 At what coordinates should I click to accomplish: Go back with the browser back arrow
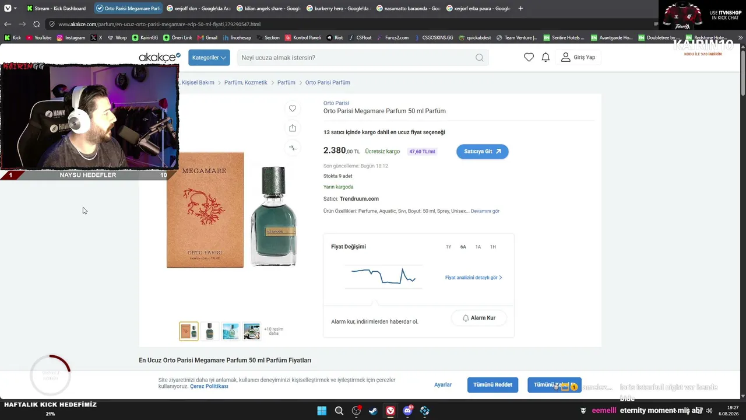(x=8, y=24)
